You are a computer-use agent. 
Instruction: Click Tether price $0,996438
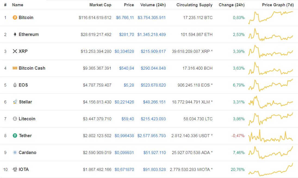(124, 136)
